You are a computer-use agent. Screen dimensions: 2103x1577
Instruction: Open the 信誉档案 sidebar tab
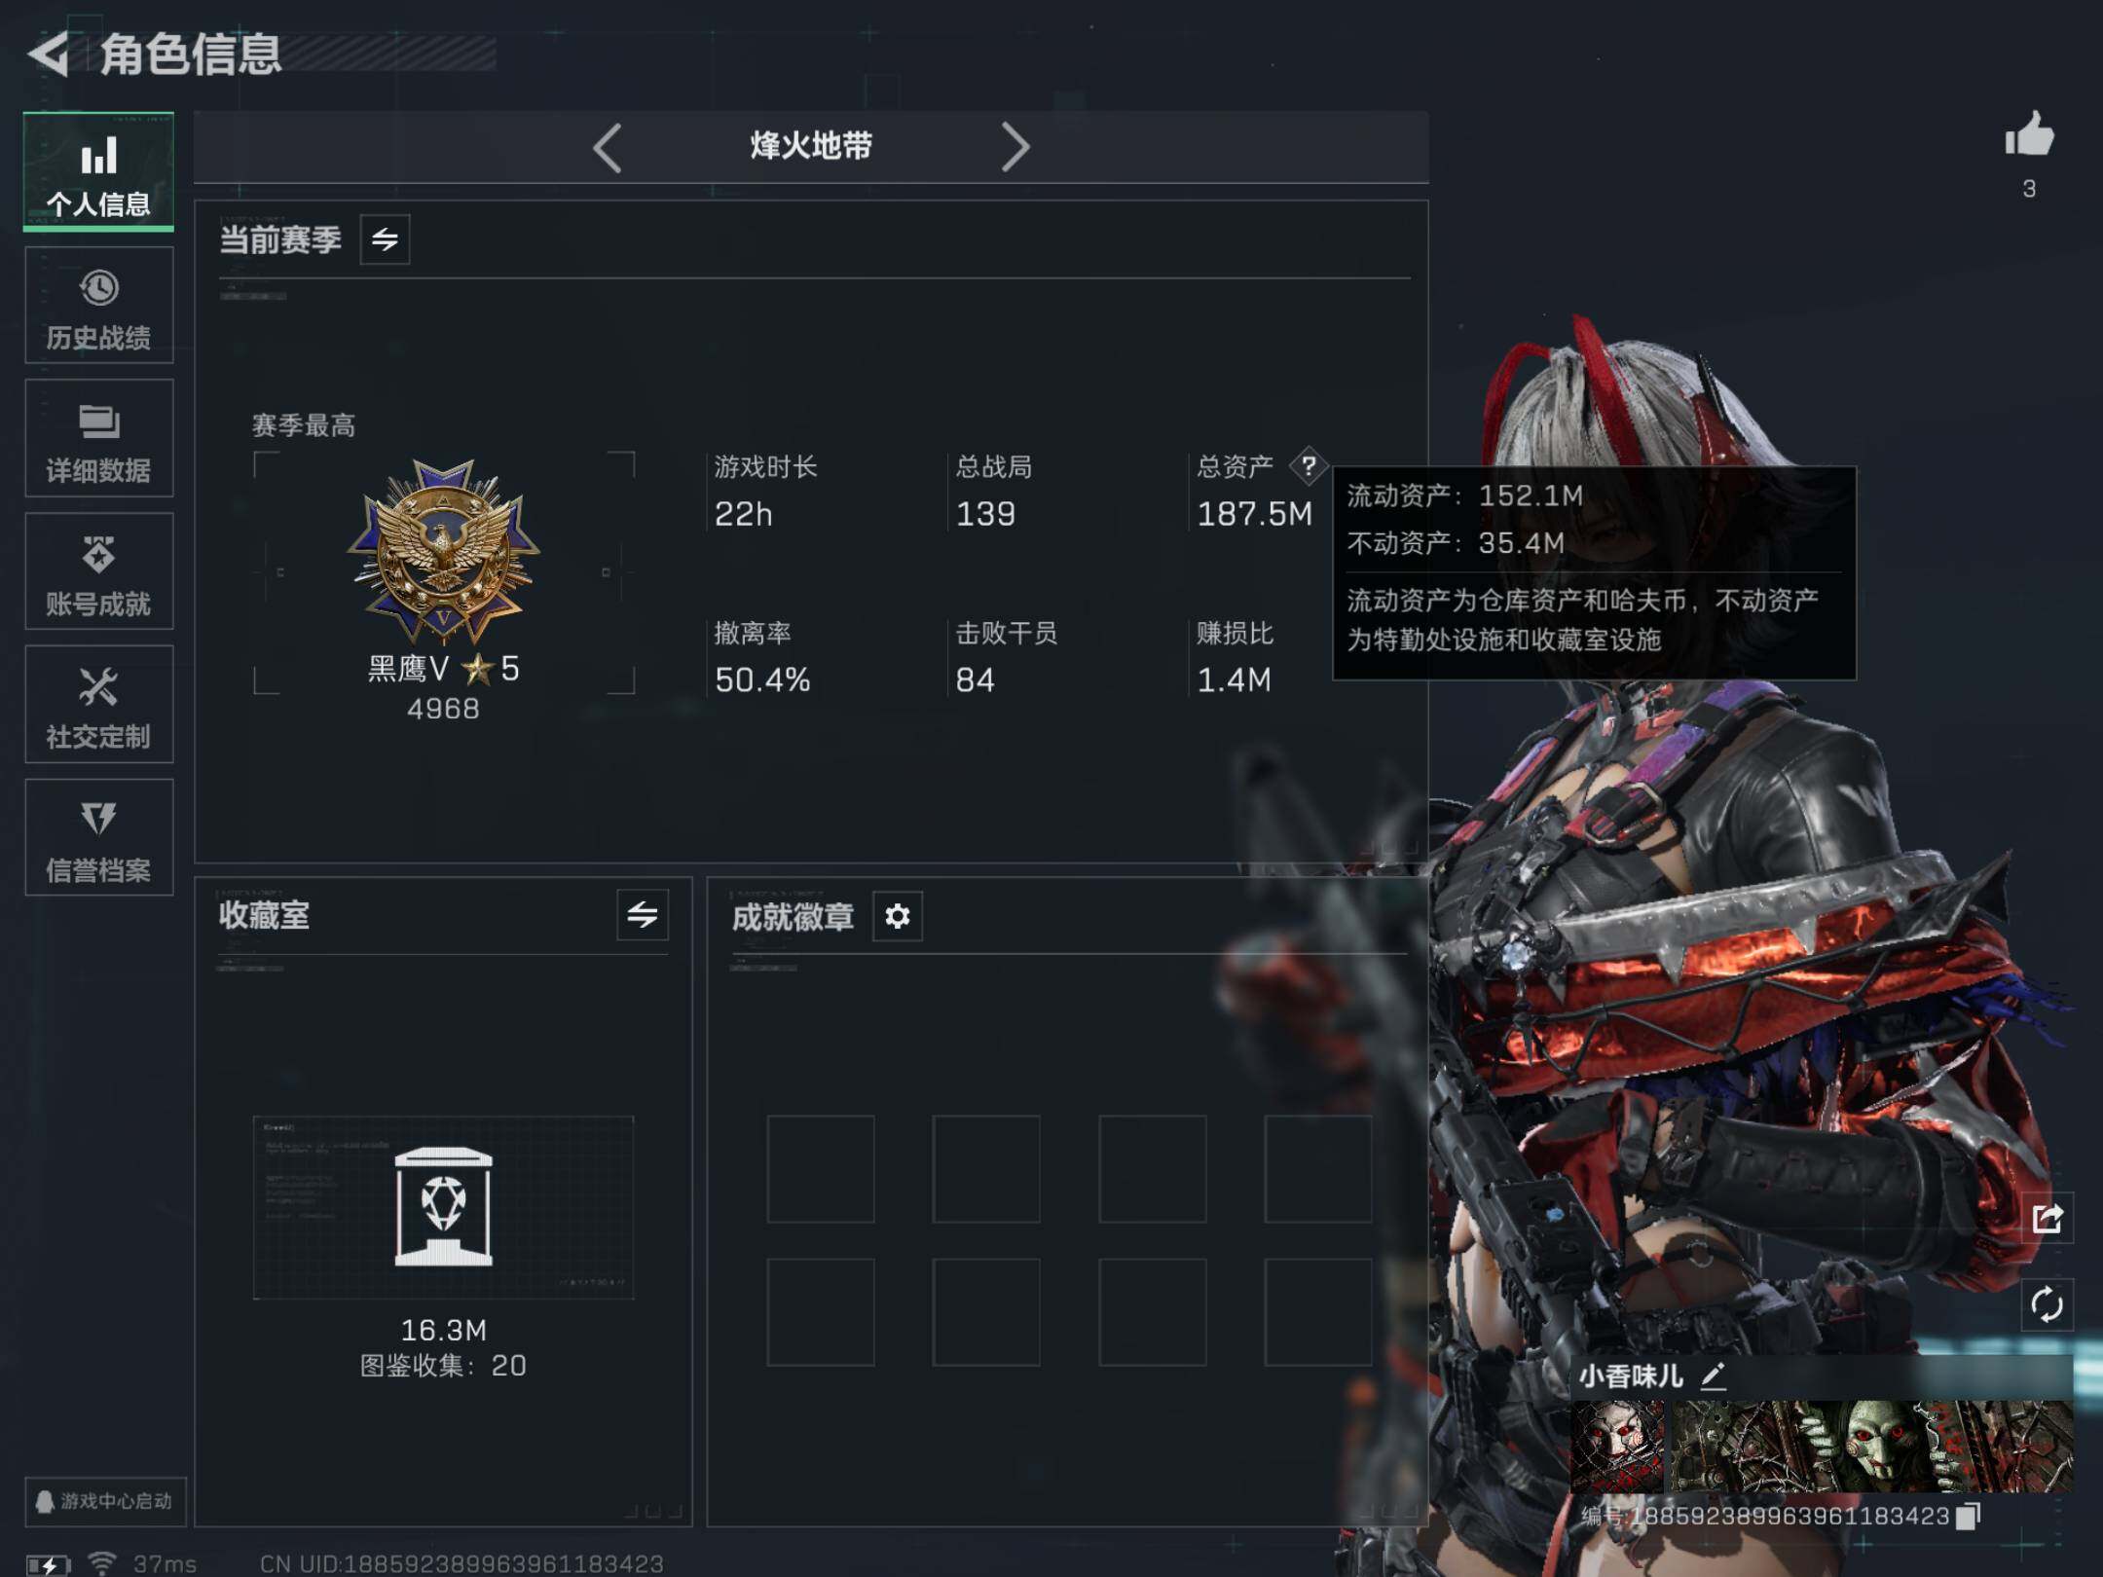coord(99,837)
